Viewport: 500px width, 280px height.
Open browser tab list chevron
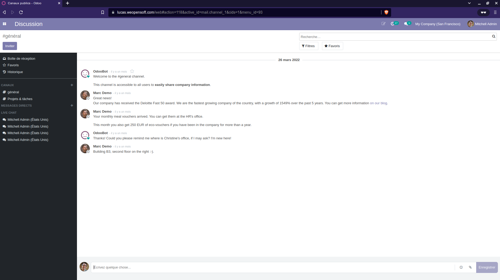pyautogui.click(x=469, y=3)
